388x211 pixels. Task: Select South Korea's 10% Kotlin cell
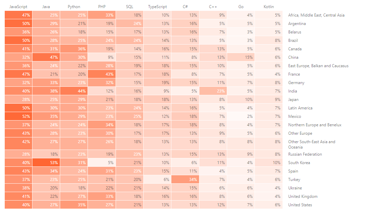269,163
